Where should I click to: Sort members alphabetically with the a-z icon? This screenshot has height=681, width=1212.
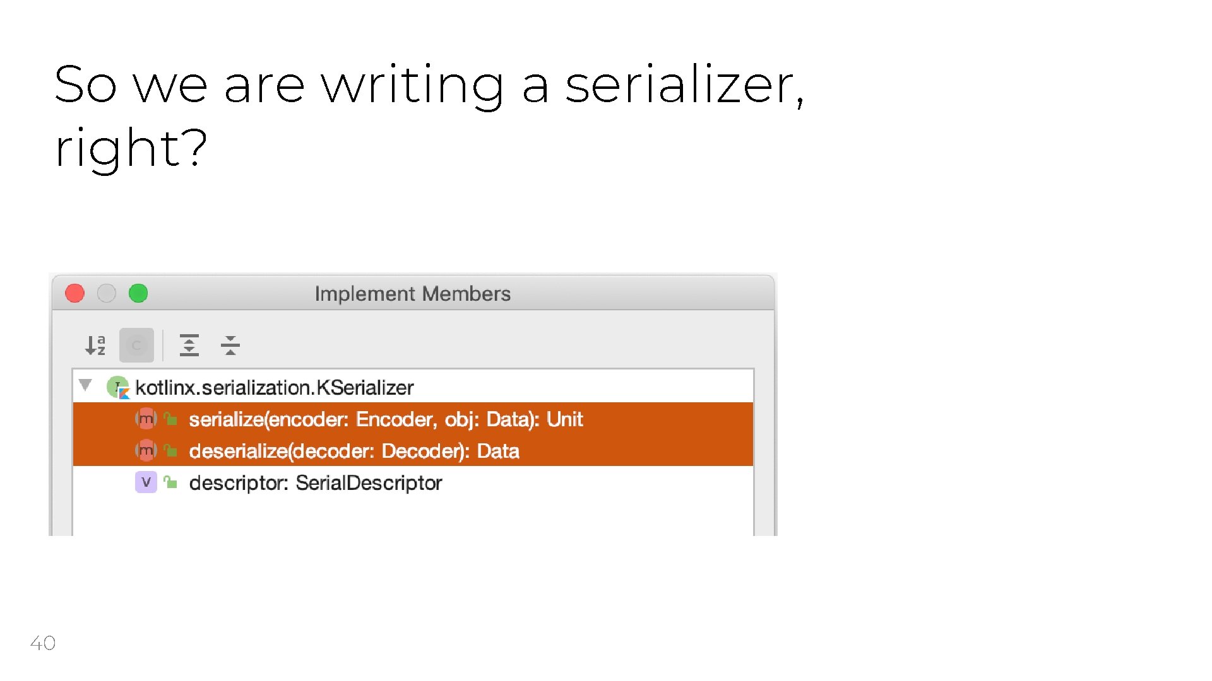tap(95, 345)
